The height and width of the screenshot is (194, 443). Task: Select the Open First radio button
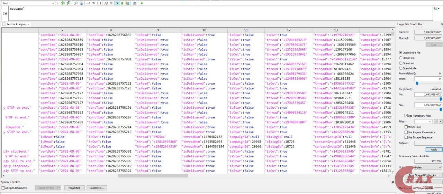tap(401, 58)
